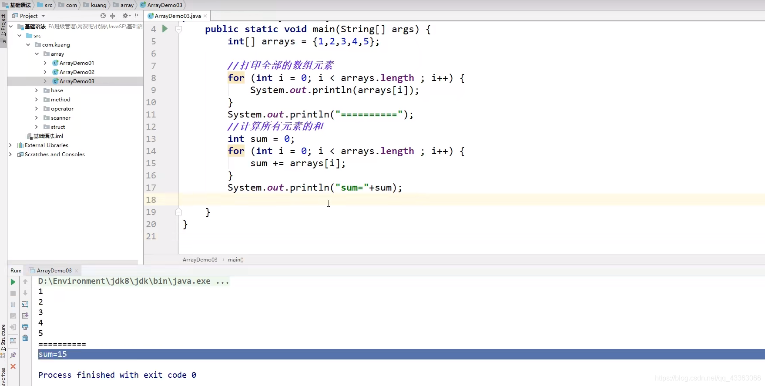The image size is (765, 386).
Task: Click kuang in the navigation breadcrumb
Action: click(95, 5)
